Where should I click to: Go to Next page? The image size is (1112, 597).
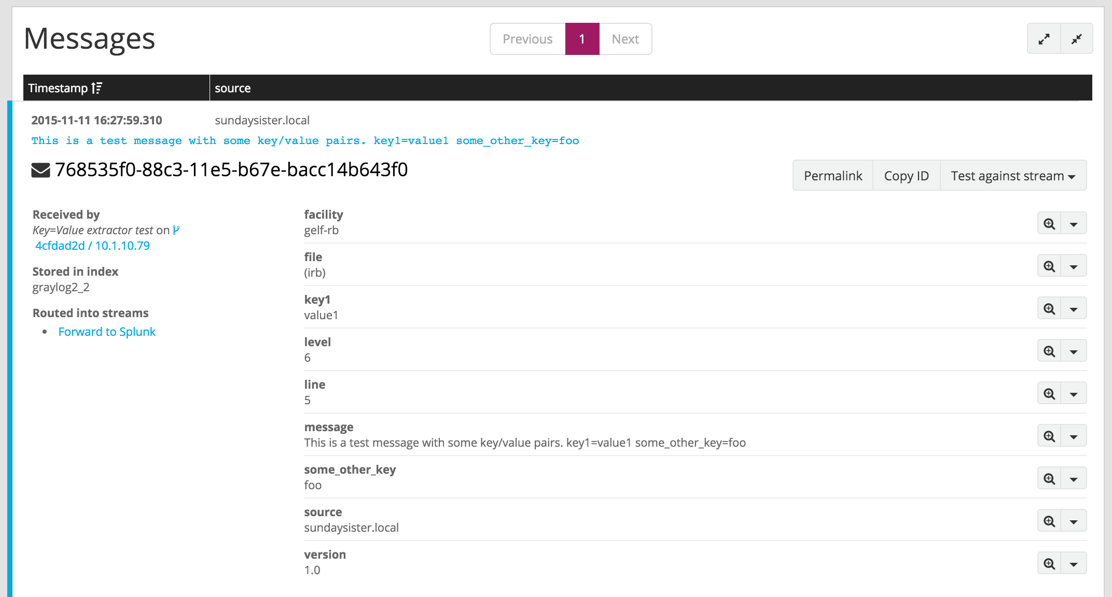[x=625, y=39]
